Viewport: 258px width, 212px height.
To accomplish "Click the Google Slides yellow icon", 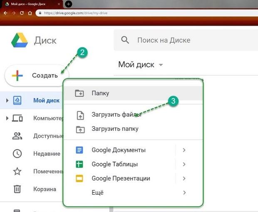I will (x=79, y=178).
